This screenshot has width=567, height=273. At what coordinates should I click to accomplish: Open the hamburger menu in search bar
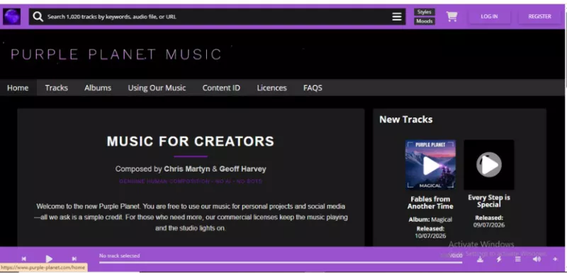click(x=397, y=16)
